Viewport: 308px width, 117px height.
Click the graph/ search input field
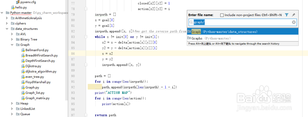tap(243, 22)
